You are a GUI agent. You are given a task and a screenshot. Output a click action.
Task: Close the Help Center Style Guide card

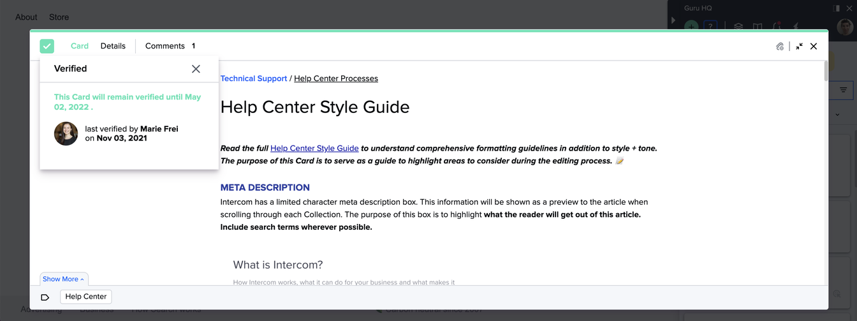pos(814,46)
